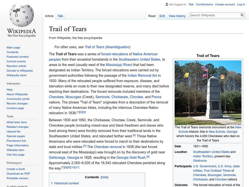
Task: Click the search magnifier icon
Action: pyautogui.click(x=242, y=15)
